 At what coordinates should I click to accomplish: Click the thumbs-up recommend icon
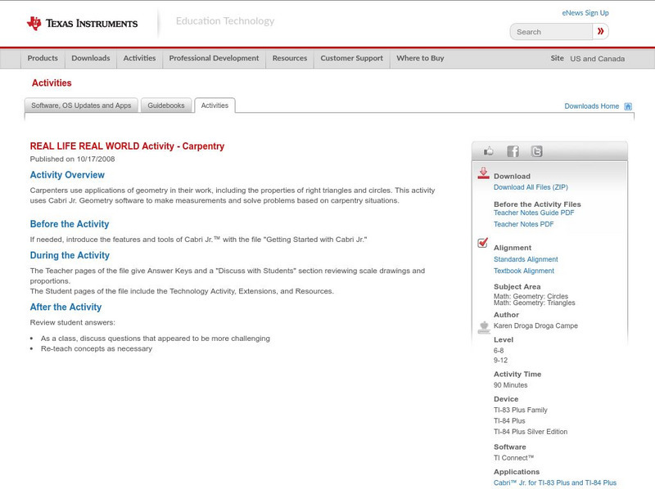[489, 150]
